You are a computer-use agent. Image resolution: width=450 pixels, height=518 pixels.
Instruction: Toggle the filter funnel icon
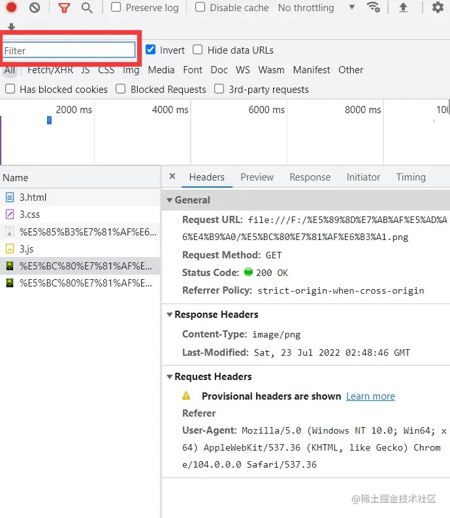pos(64,8)
